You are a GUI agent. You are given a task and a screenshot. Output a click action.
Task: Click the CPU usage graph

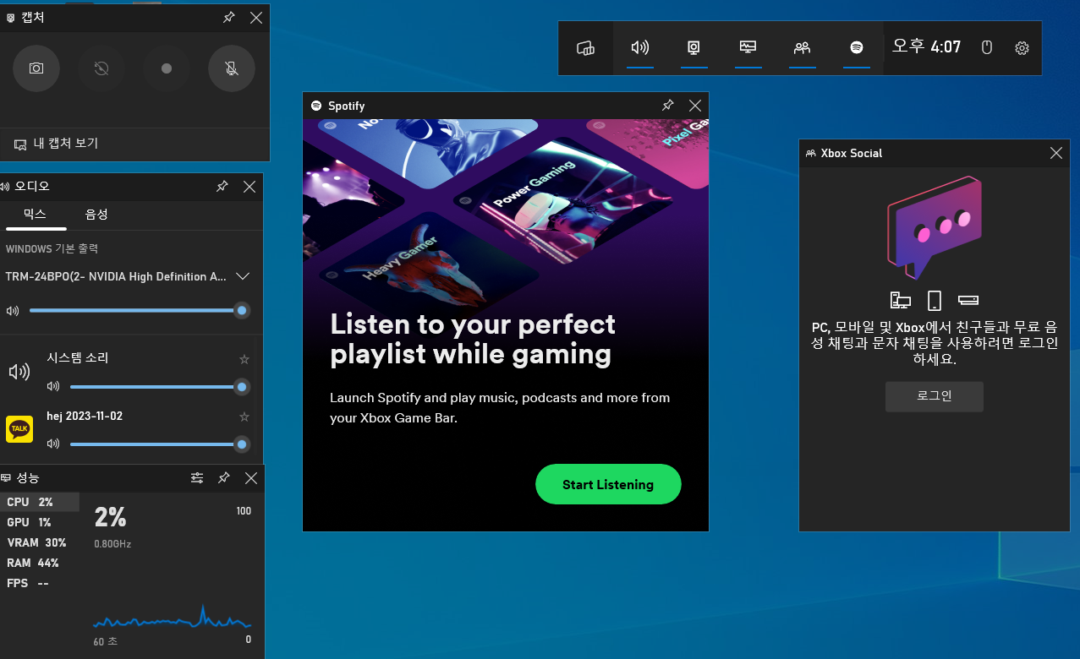point(172,617)
